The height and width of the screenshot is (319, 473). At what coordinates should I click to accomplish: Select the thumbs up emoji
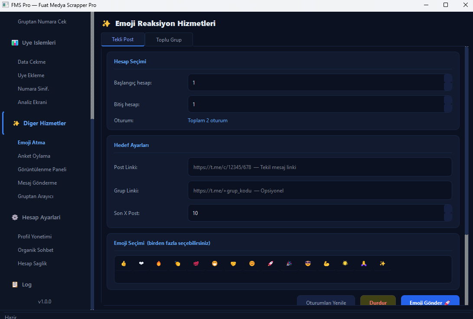point(124,264)
